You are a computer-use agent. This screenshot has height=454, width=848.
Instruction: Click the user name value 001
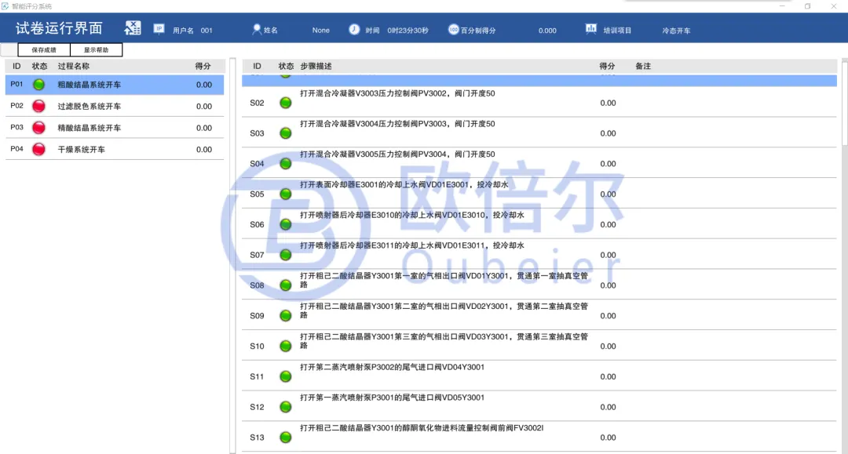point(206,31)
